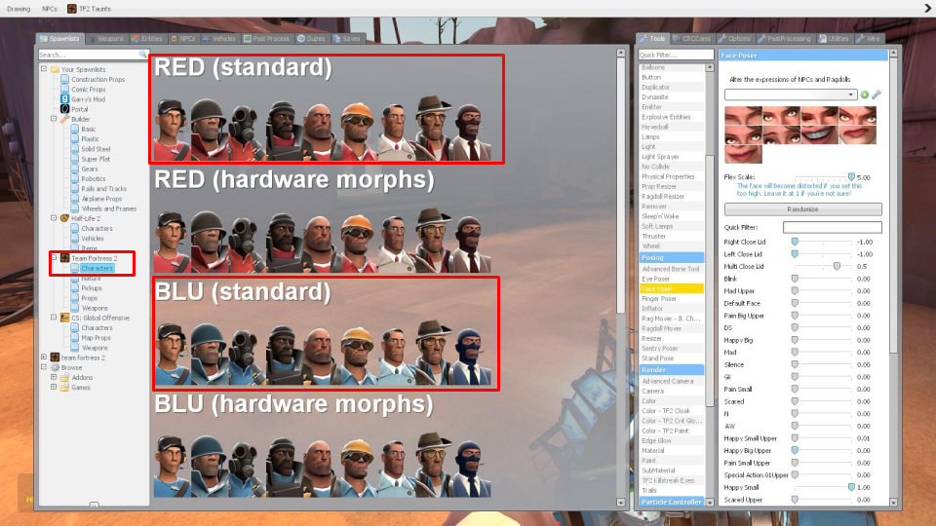The height and width of the screenshot is (526, 936).
Task: Spawn the RED hardware morphs Scout
Action: click(x=172, y=242)
